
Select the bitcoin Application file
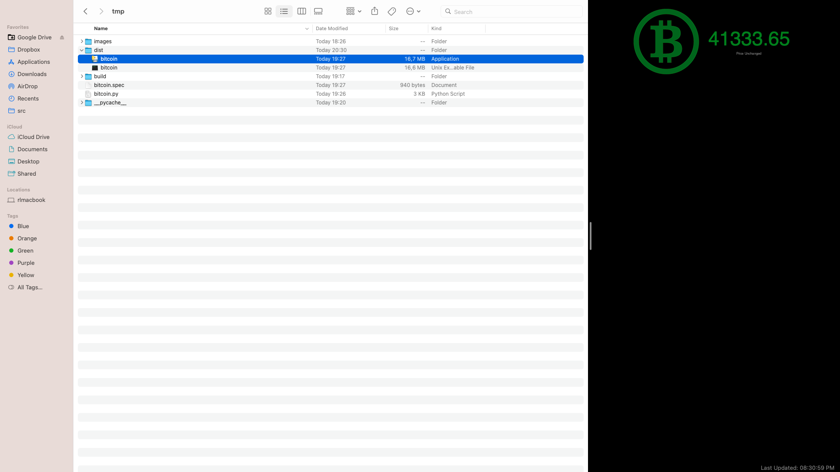click(x=331, y=59)
